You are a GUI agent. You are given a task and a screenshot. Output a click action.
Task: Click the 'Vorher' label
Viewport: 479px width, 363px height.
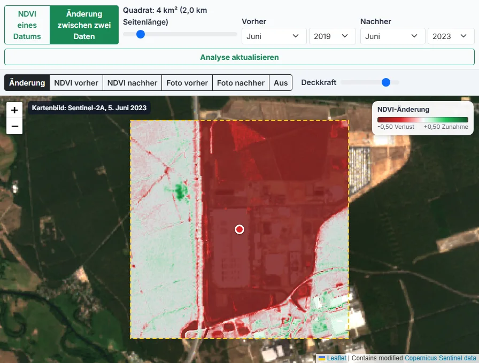pyautogui.click(x=254, y=21)
